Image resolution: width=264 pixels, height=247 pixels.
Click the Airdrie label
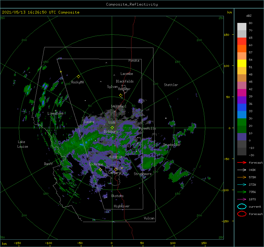[116, 157]
